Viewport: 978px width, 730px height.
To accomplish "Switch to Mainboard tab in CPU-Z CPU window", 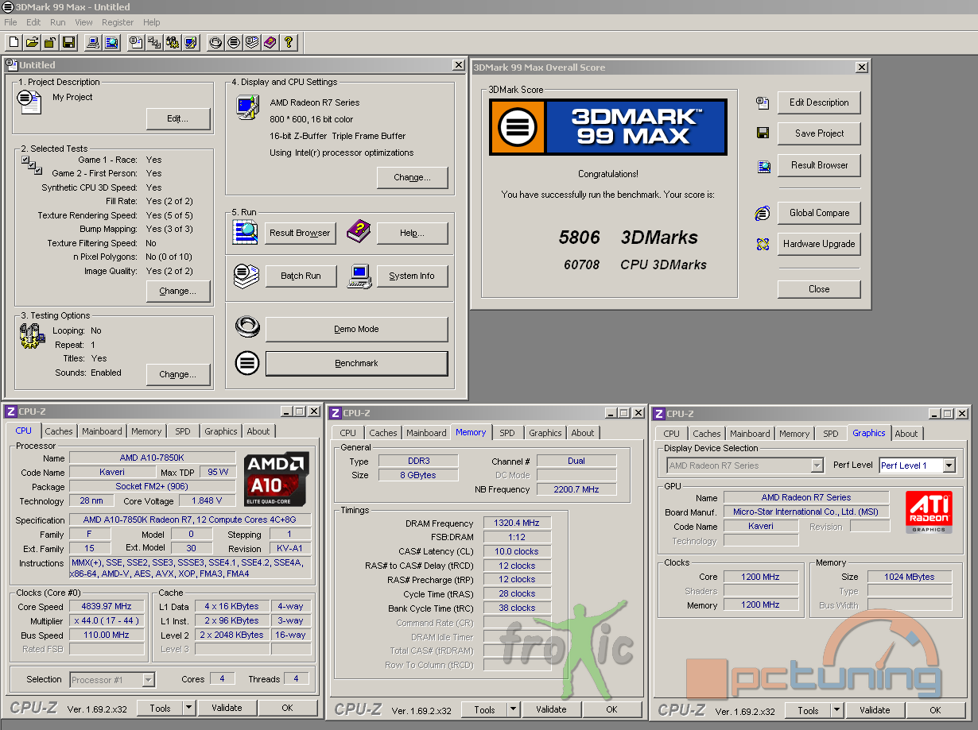I will [x=103, y=431].
